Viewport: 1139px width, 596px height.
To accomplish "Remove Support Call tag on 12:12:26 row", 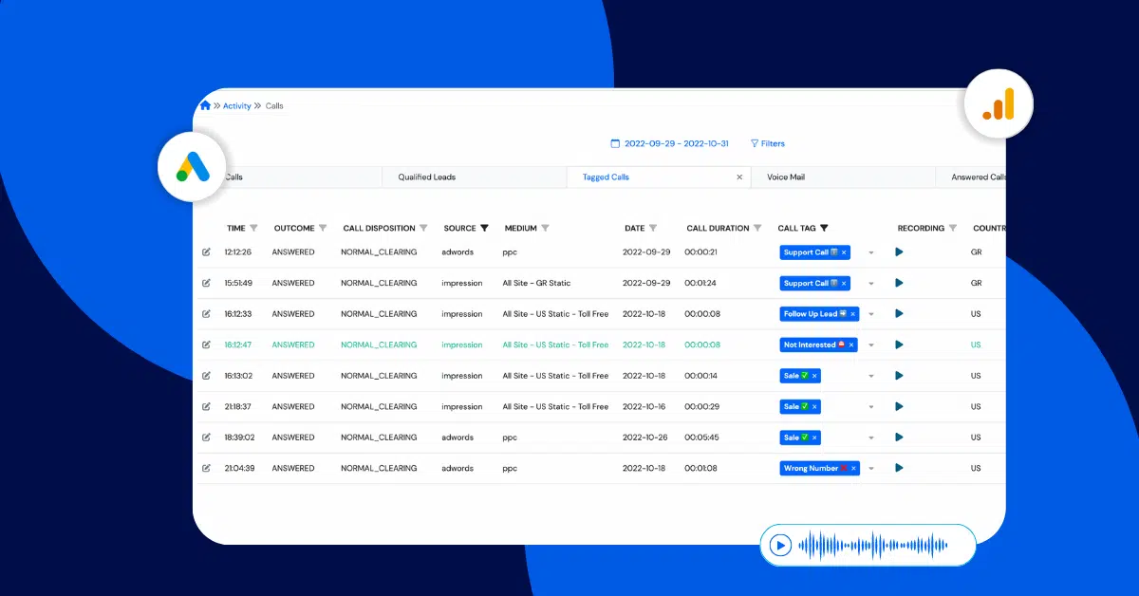I will tap(844, 252).
